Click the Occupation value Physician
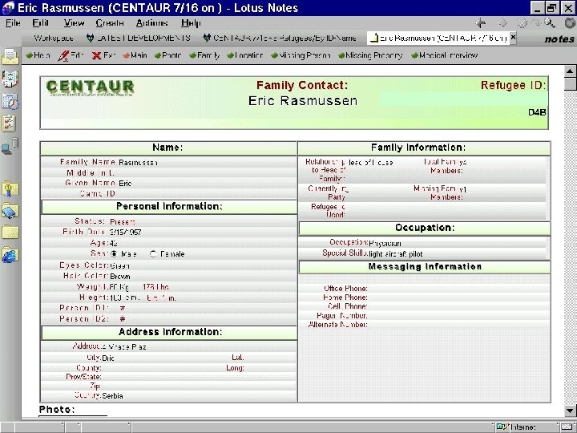This screenshot has height=433, width=577. 385,244
